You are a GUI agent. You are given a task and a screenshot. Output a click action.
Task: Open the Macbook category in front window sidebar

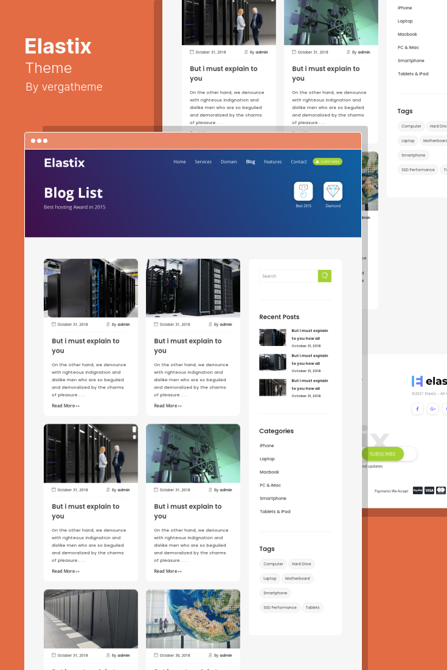[269, 472]
